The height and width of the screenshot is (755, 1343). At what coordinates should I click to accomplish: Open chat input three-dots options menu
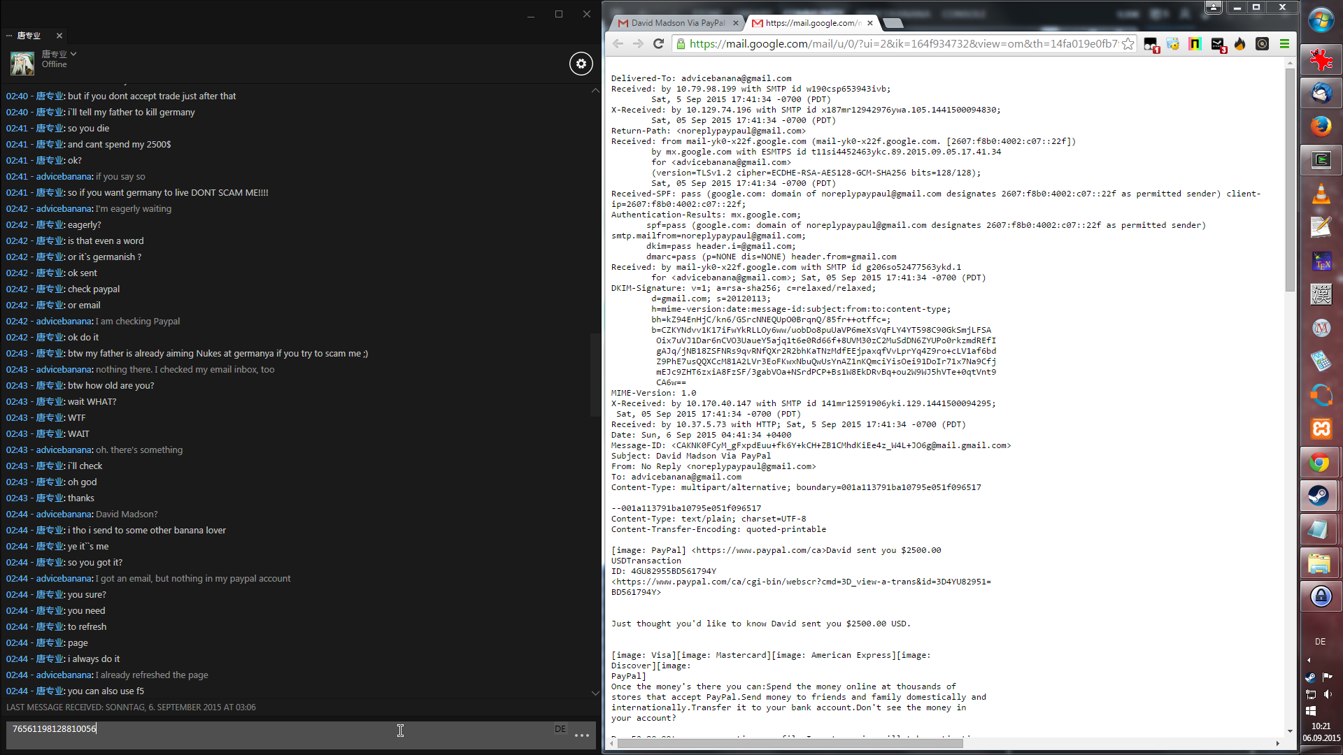coord(581,735)
